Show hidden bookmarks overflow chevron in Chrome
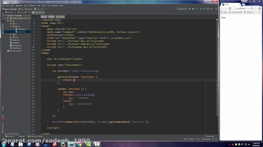Screen dimensions: 263x147 pos(260,12)
